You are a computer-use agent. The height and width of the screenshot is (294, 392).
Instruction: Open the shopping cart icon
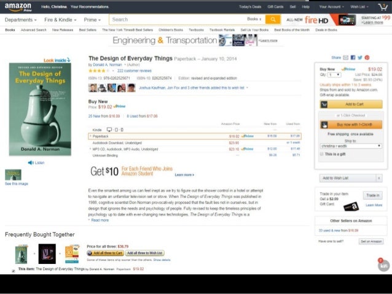pyautogui.click(x=383, y=7)
